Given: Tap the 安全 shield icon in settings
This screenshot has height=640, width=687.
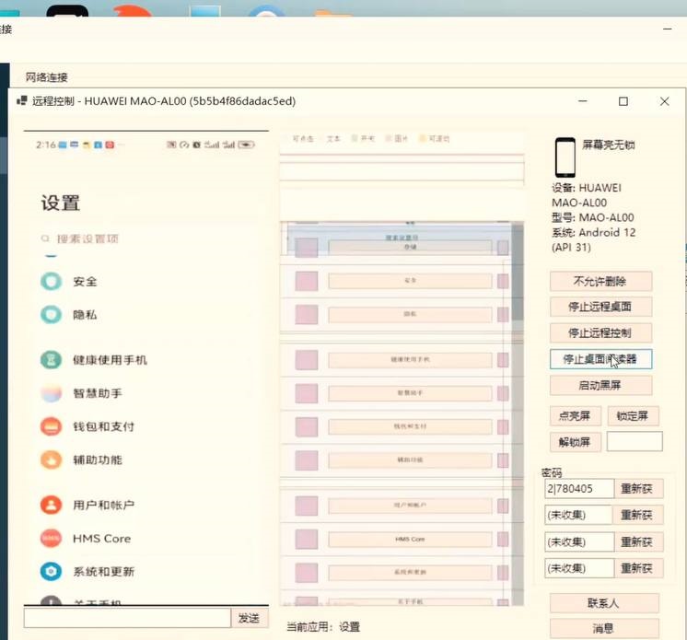Looking at the screenshot, I should tap(51, 281).
